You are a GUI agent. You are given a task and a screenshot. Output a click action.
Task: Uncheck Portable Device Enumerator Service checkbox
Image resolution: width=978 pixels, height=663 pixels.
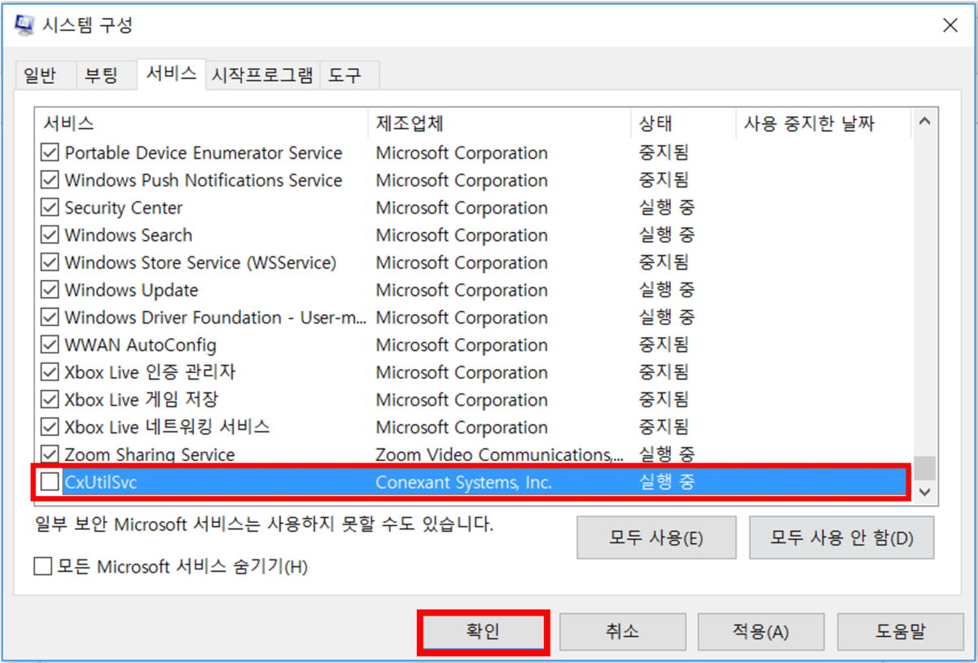[50, 153]
